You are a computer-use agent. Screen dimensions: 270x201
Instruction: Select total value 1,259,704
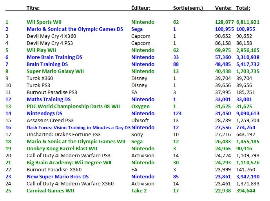tap(248, 121)
